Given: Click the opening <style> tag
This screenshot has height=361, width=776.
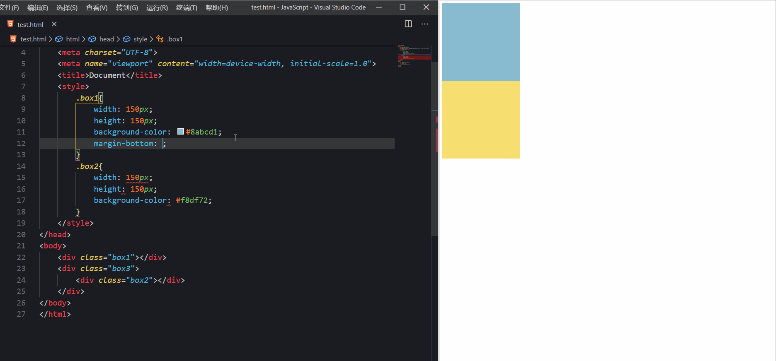Looking at the screenshot, I should pyautogui.click(x=73, y=86).
